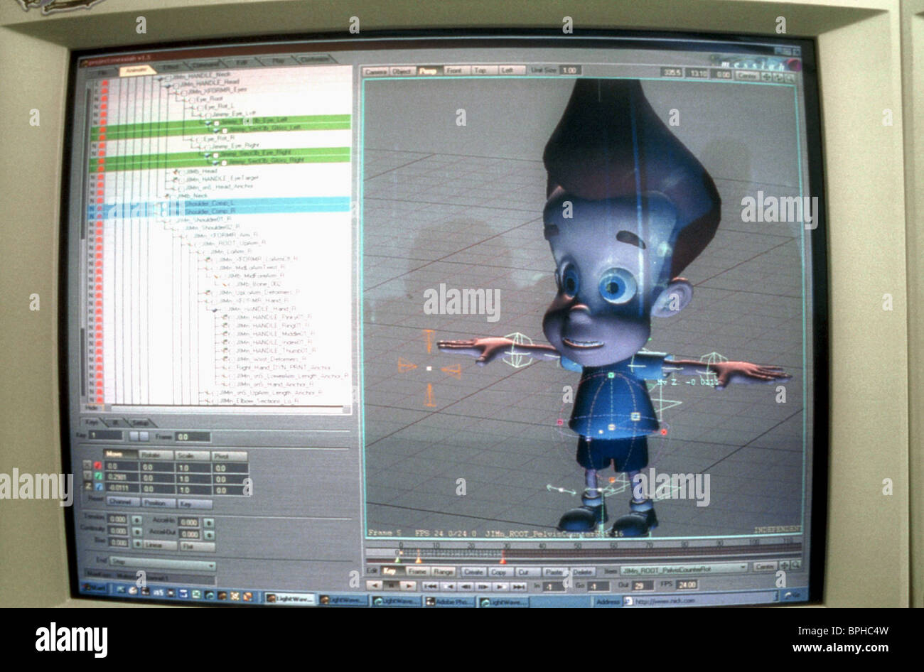The width and height of the screenshot is (924, 672).
Task: Switch to the Setup tab
Action: coord(140,423)
